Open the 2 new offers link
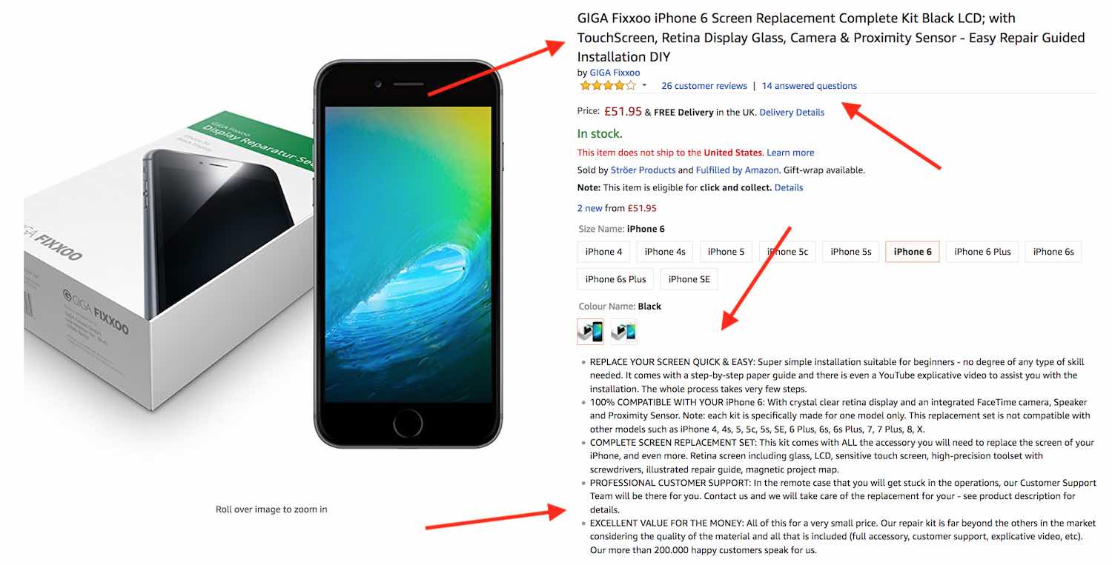This screenshot has width=1112, height=565. point(590,208)
